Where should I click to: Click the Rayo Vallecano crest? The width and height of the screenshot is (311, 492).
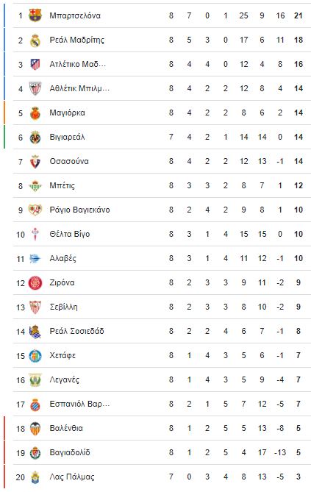pos(35,210)
